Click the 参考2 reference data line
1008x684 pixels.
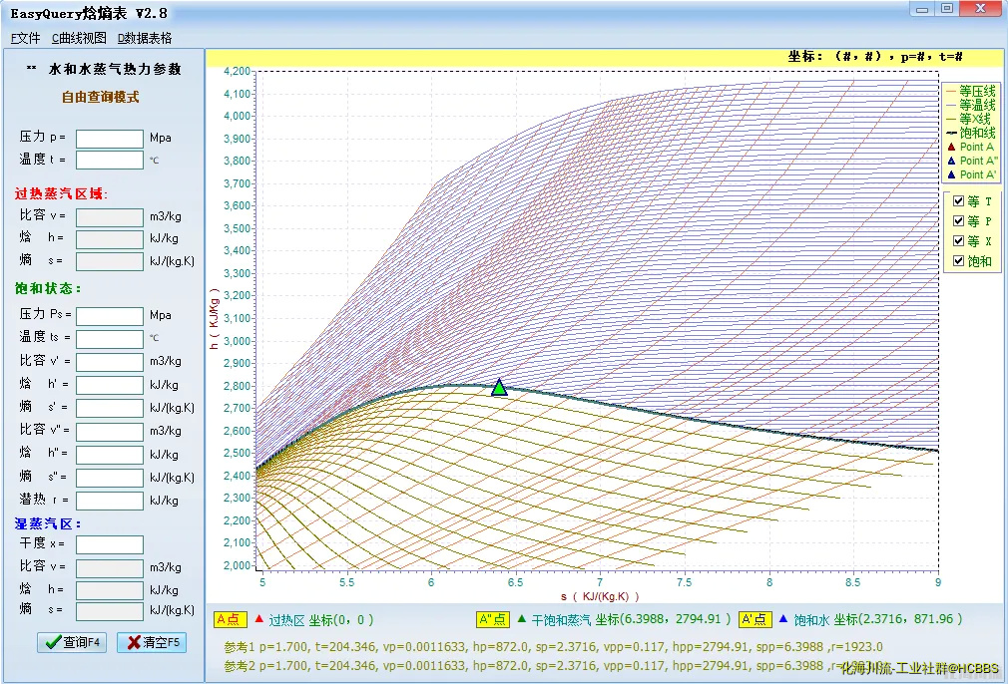554,666
